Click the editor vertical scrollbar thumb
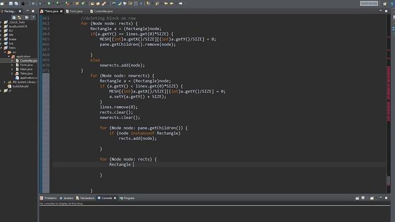 tap(388, 180)
